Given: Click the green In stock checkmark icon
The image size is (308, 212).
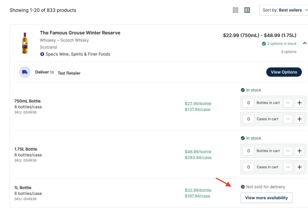Looking at the screenshot, I should [243, 90].
